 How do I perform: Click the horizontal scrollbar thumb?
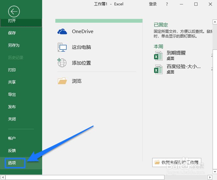(85, 177)
